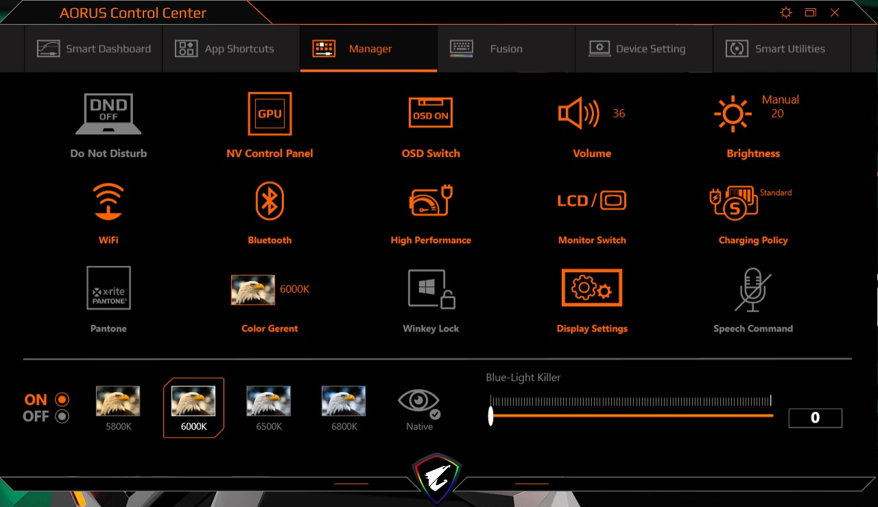Click the OSD Switch icon
878x507 pixels.
430,114
